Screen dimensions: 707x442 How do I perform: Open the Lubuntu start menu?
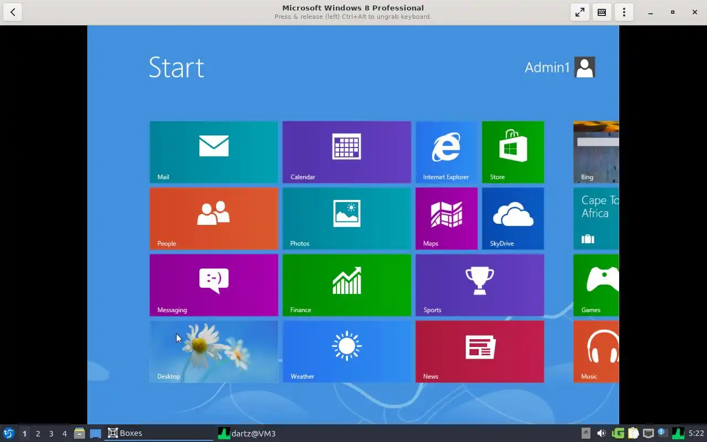click(8, 433)
